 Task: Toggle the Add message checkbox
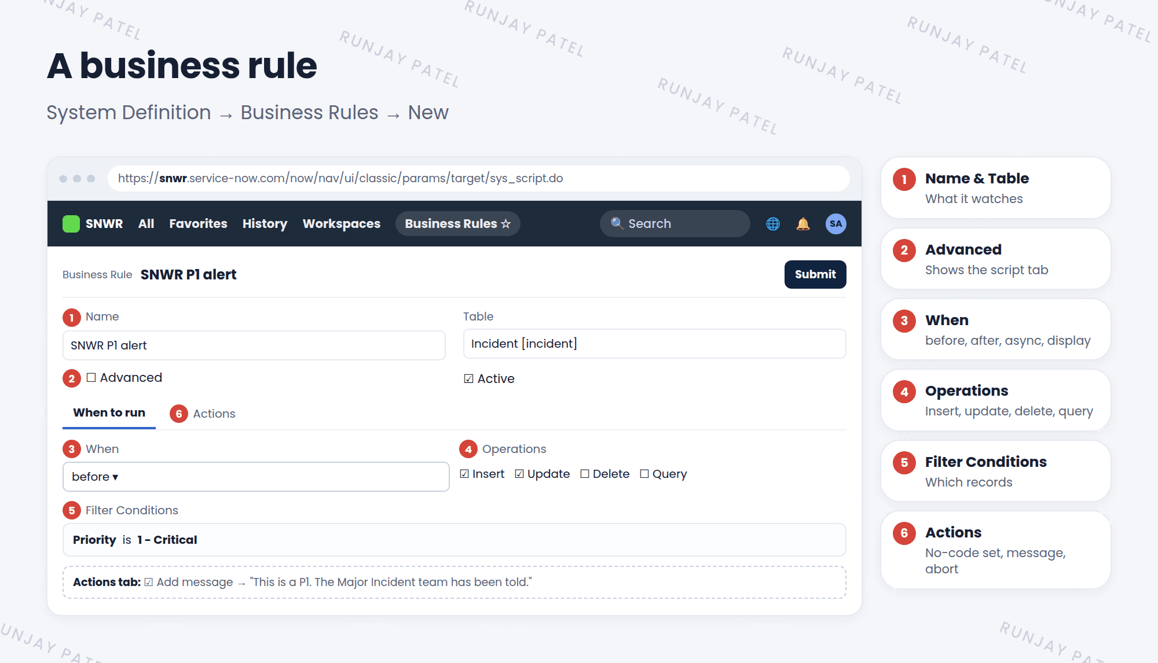(149, 582)
